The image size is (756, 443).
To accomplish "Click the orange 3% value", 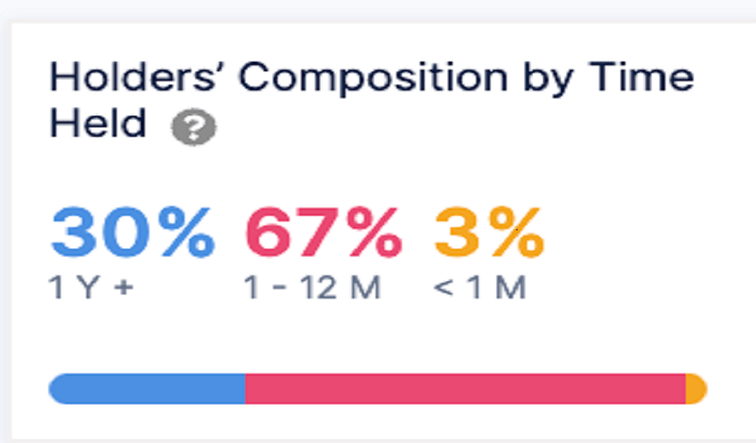I will coord(489,234).
